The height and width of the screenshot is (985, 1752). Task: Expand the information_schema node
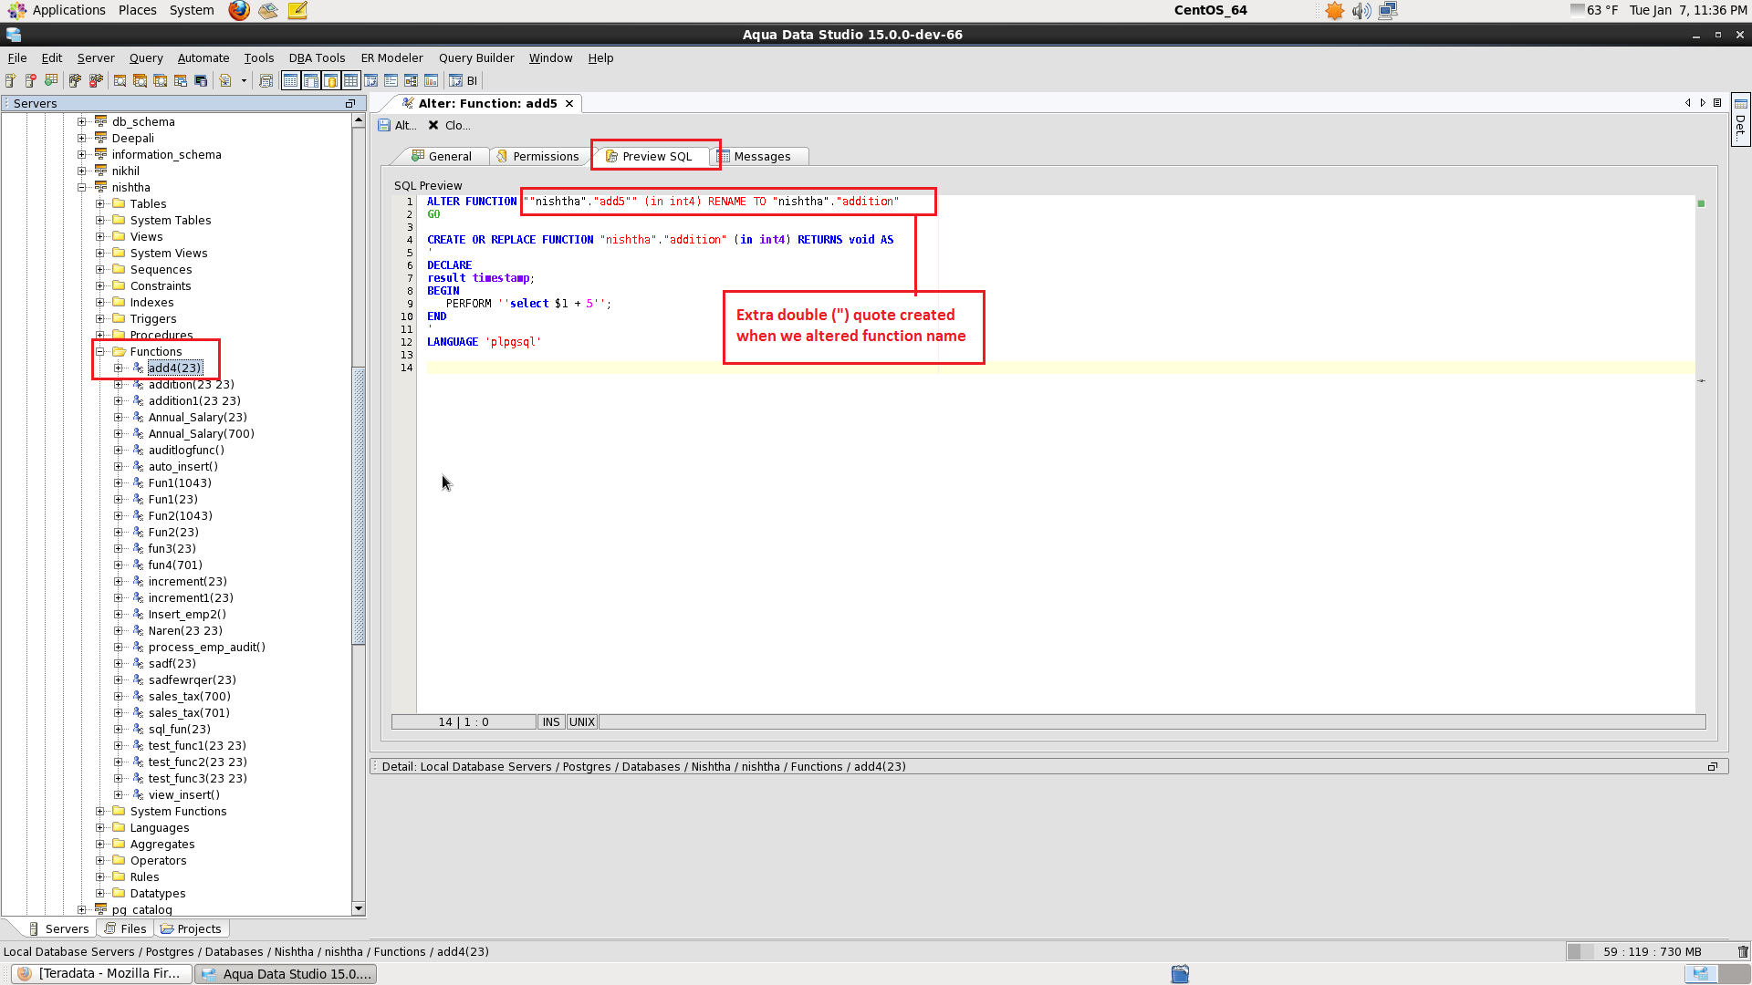82,155
